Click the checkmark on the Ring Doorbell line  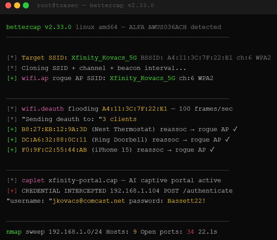(227, 139)
